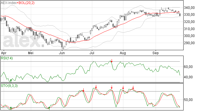Click the stochastic red arrow in late June
Viewport: 197px width, 111px height.
tap(83, 90)
